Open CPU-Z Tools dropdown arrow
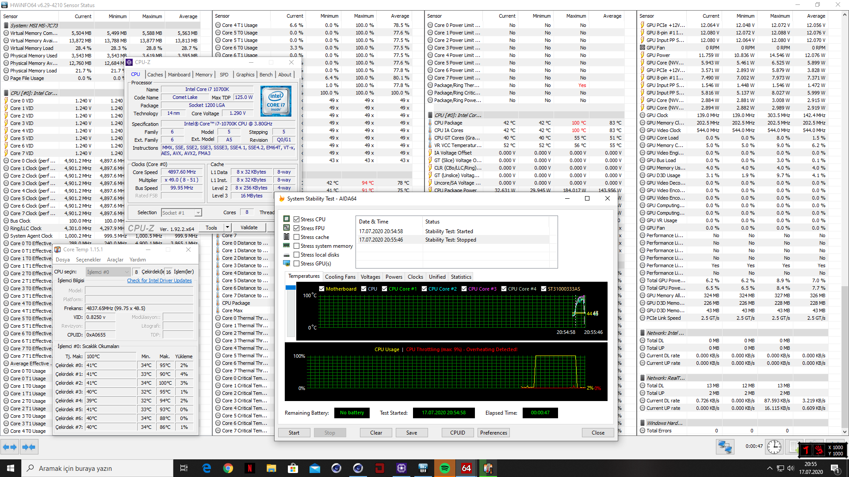Screen dimensions: 849x477 227,227
